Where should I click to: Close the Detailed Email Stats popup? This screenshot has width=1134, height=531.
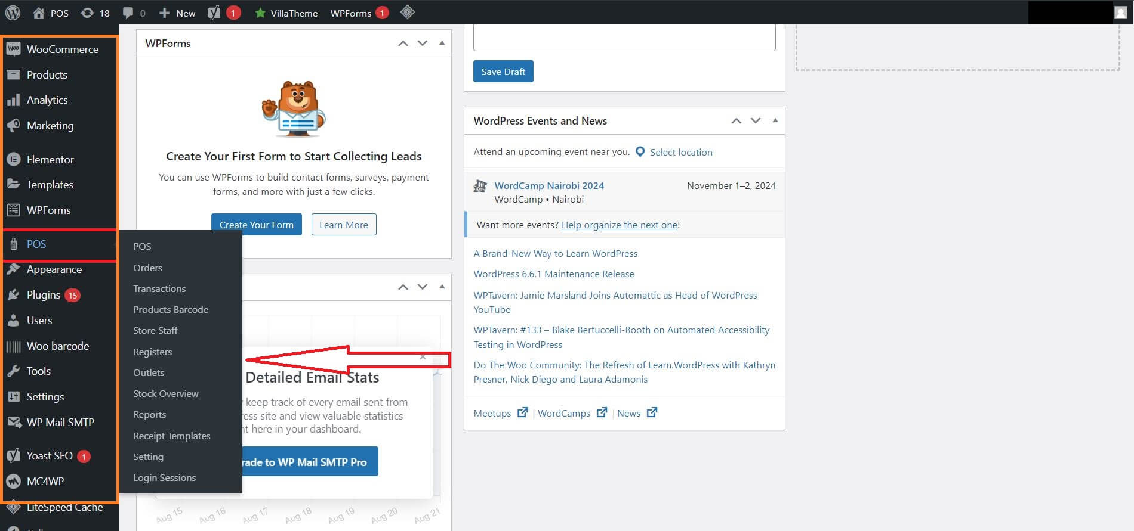click(x=423, y=356)
